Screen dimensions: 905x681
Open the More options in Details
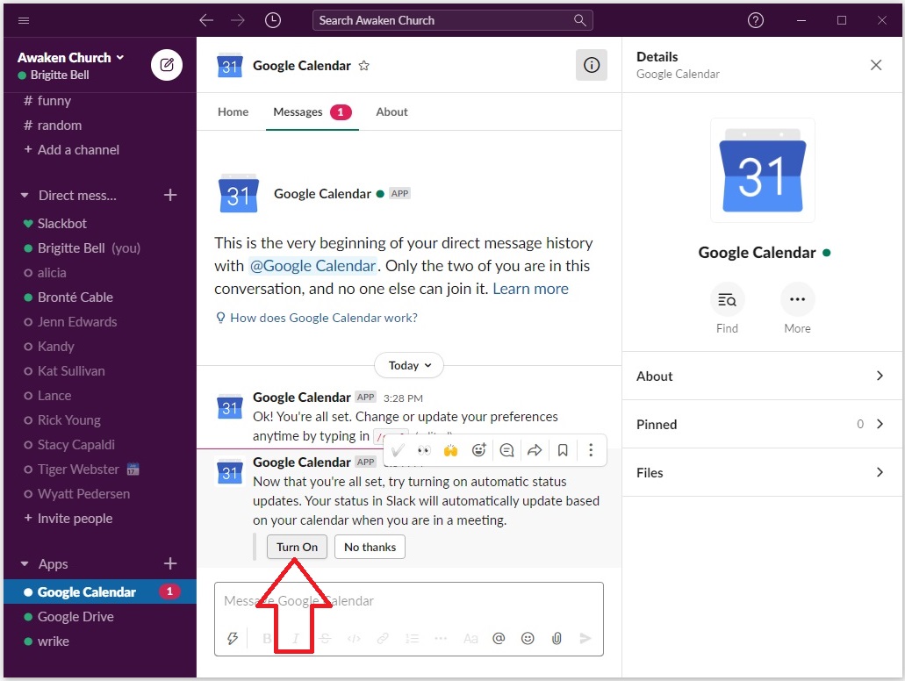point(797,299)
